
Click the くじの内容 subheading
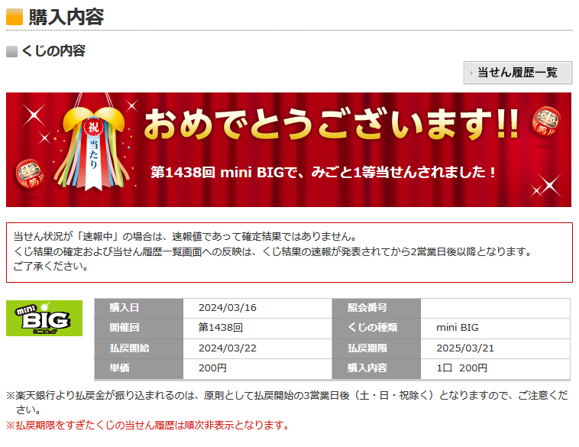coord(53,51)
